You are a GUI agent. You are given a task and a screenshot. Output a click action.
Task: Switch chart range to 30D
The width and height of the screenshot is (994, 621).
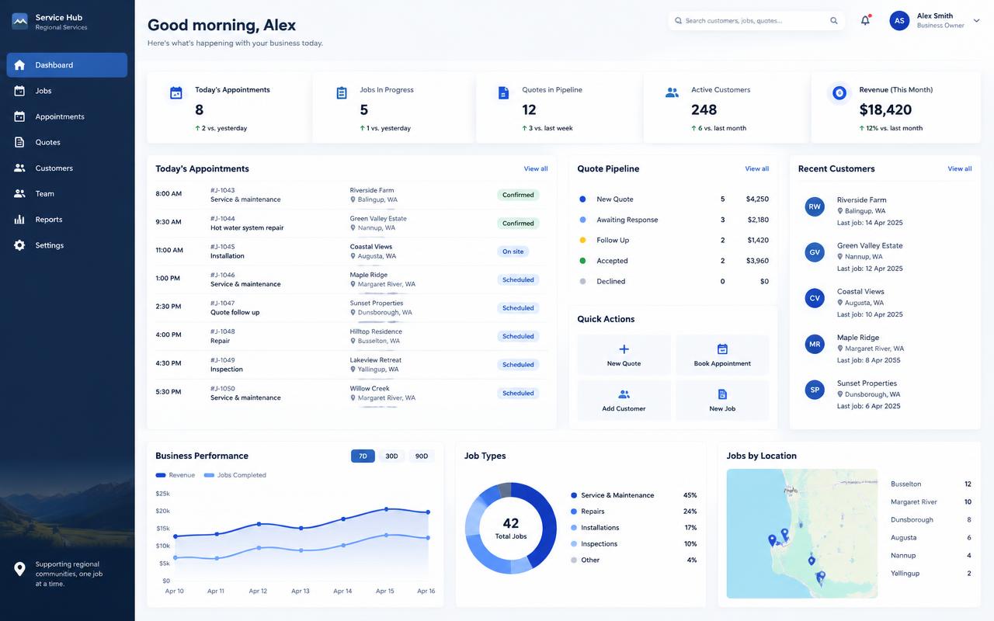391,456
